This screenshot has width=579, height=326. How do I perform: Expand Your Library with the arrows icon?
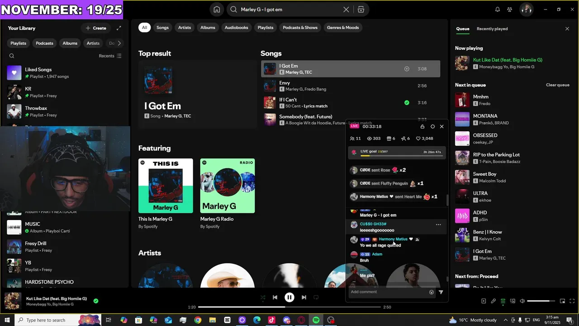(119, 28)
